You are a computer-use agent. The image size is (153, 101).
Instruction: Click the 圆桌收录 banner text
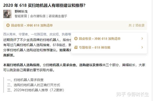(x=32, y=26)
